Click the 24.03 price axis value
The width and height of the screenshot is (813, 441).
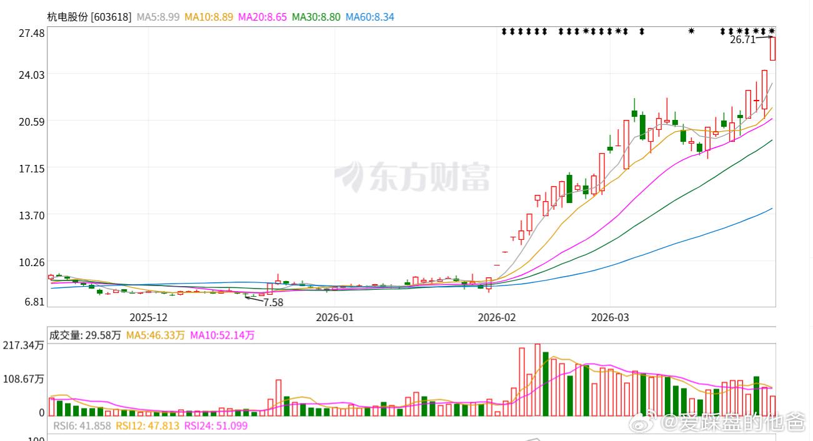point(31,74)
